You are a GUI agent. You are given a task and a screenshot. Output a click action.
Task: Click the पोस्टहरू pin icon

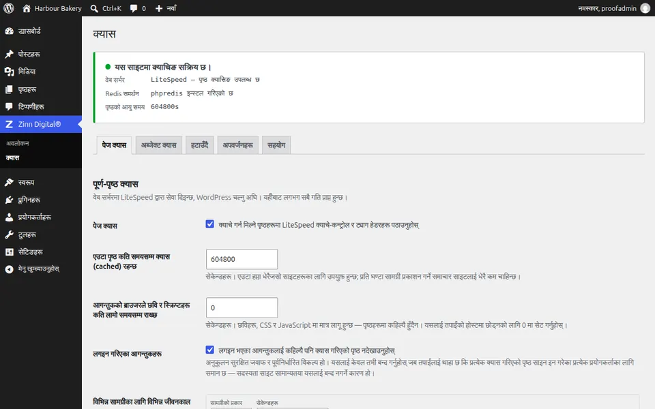(x=9, y=55)
